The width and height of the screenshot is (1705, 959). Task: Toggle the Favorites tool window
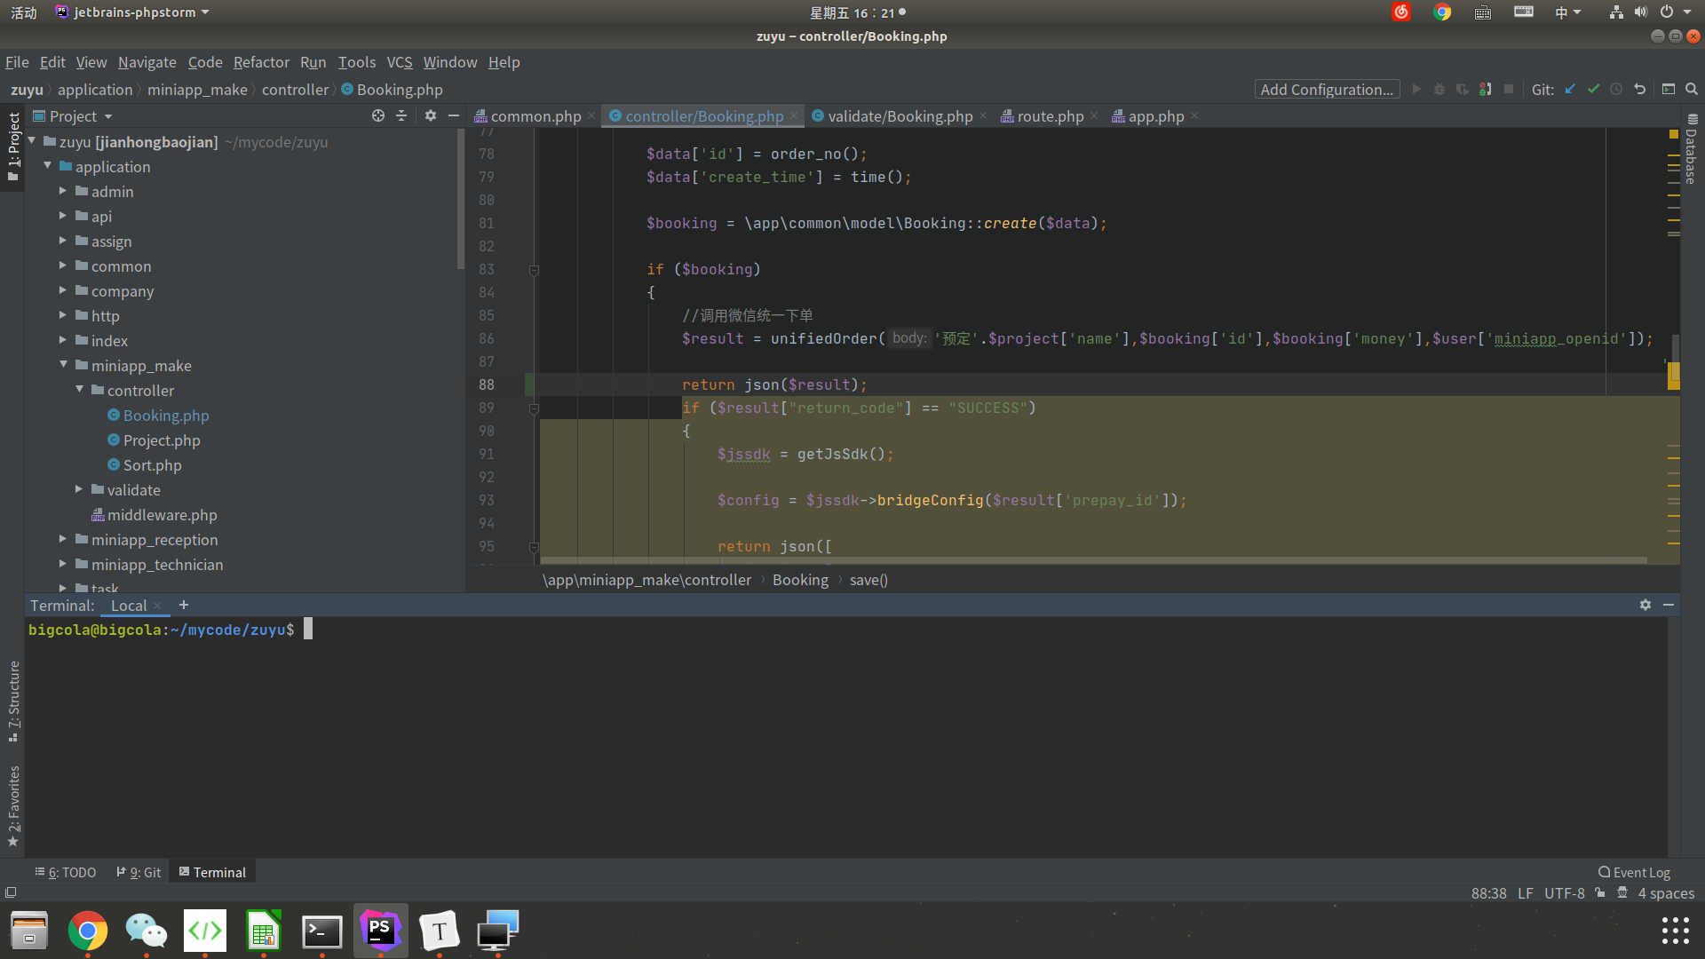pos(13,804)
